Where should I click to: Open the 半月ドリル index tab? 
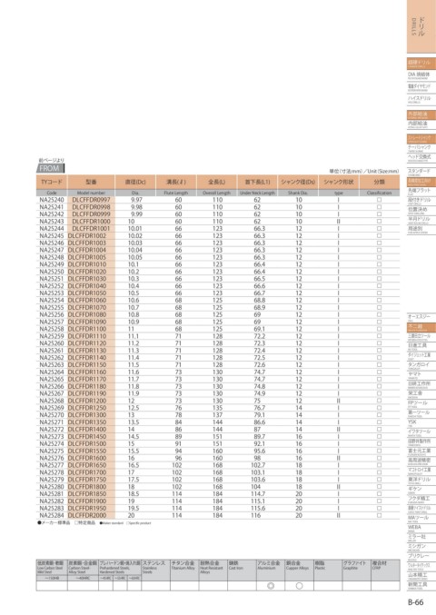421,220
